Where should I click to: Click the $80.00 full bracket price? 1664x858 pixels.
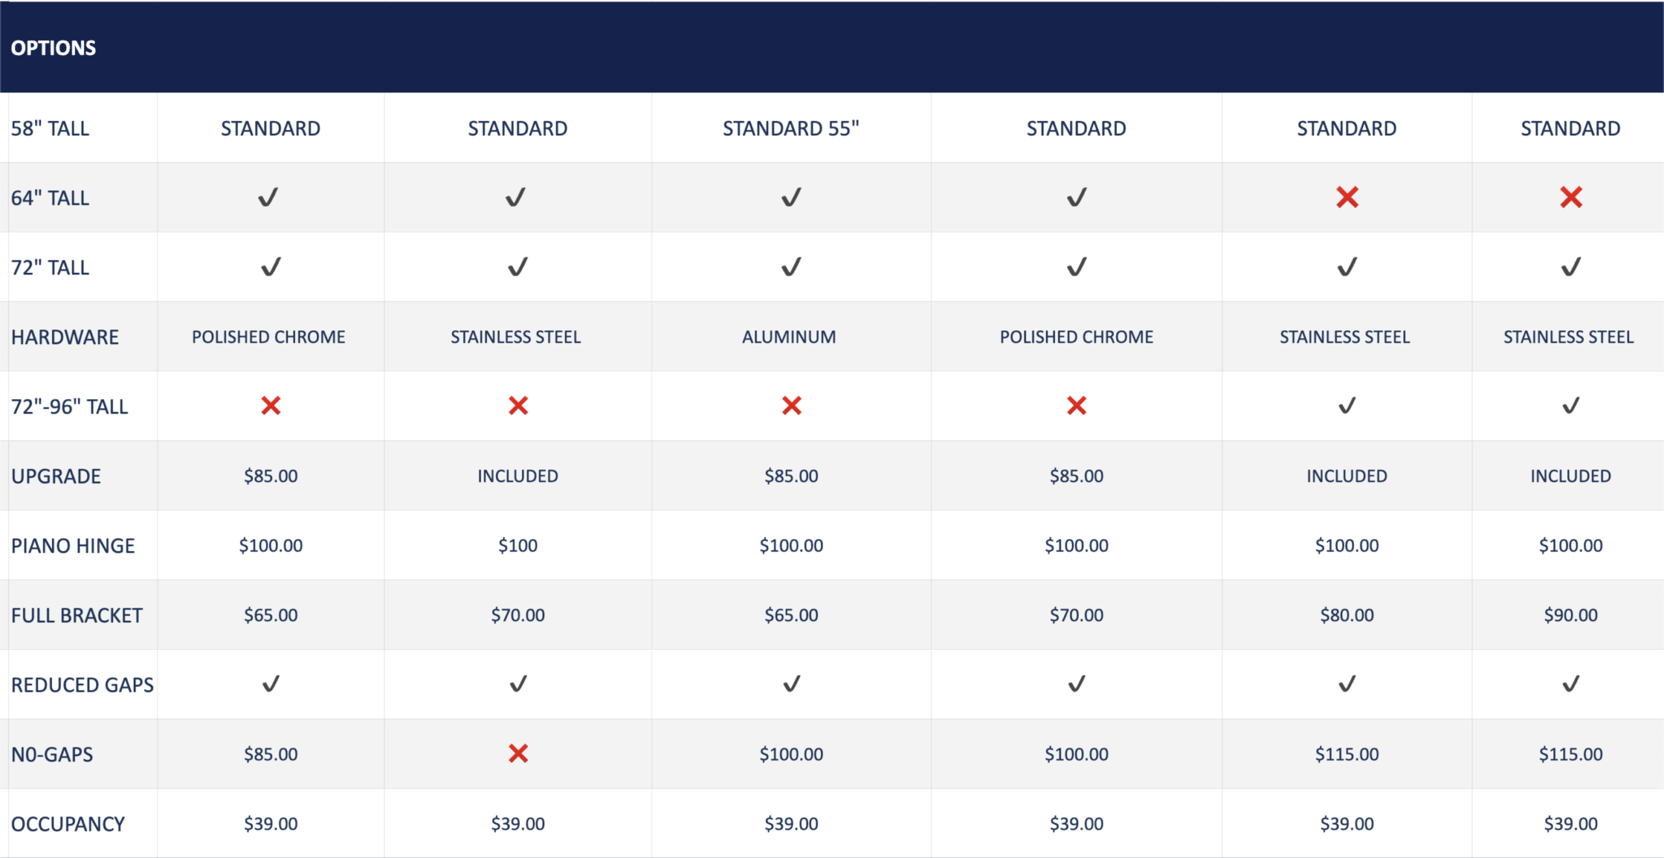tap(1347, 615)
